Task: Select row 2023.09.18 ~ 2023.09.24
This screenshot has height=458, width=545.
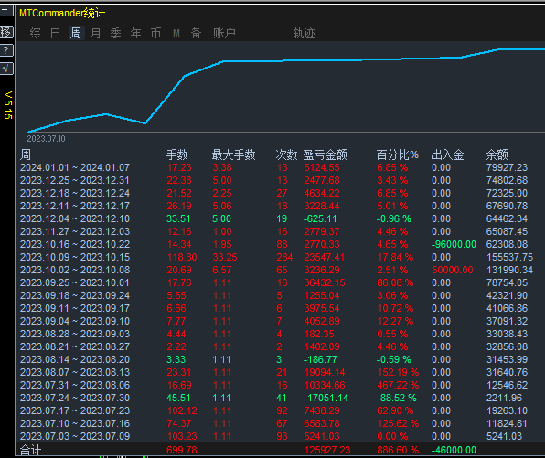Action: [276, 295]
